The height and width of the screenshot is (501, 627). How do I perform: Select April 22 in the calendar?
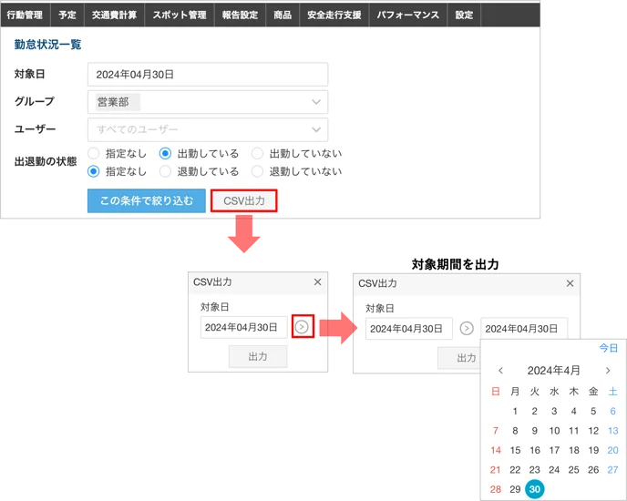coord(515,470)
